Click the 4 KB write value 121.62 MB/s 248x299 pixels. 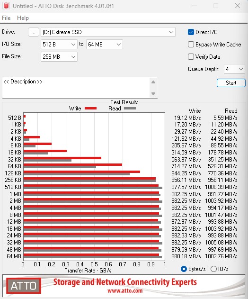[x=186, y=139]
